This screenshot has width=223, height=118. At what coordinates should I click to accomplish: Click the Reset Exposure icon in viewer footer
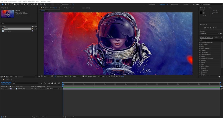(x=120, y=76)
